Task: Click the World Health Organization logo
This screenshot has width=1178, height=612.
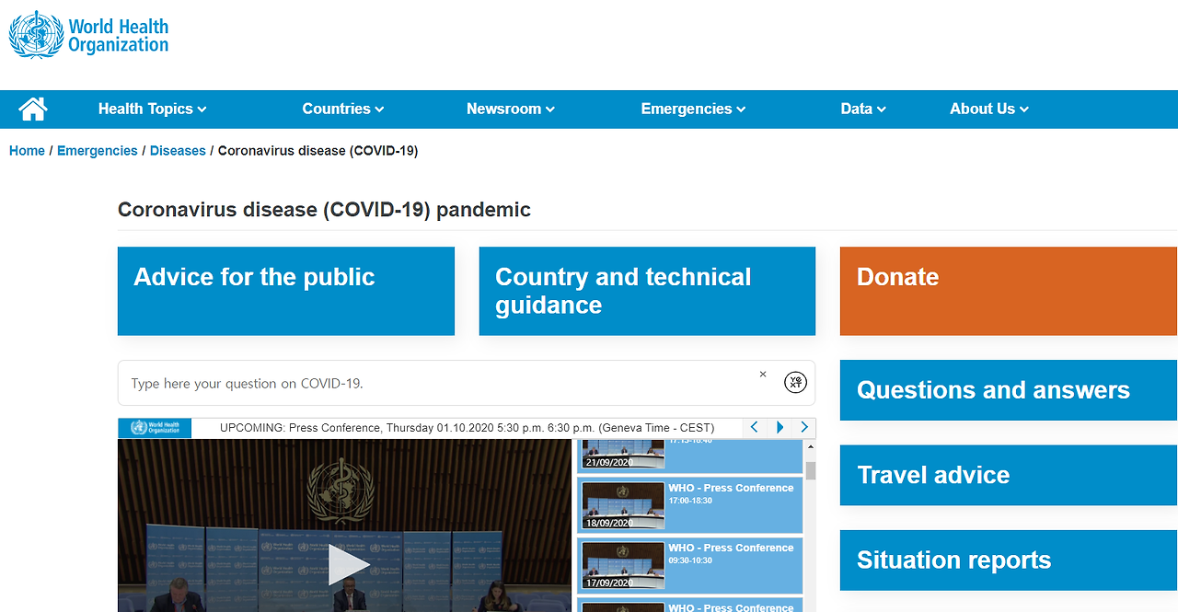Action: pos(89,35)
